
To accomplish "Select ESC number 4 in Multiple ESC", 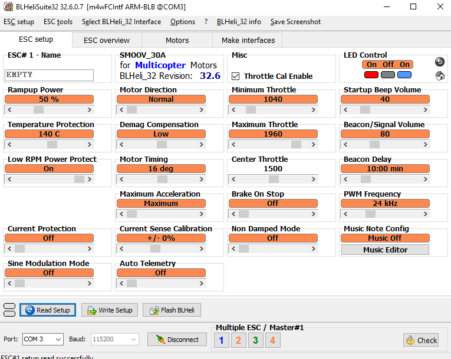I will click(273, 340).
